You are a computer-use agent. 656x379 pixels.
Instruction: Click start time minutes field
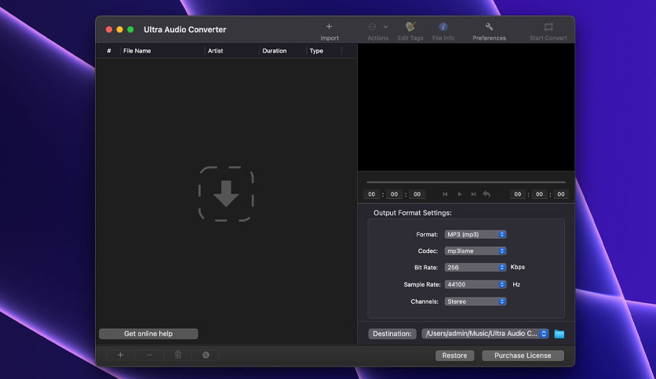pyautogui.click(x=394, y=194)
